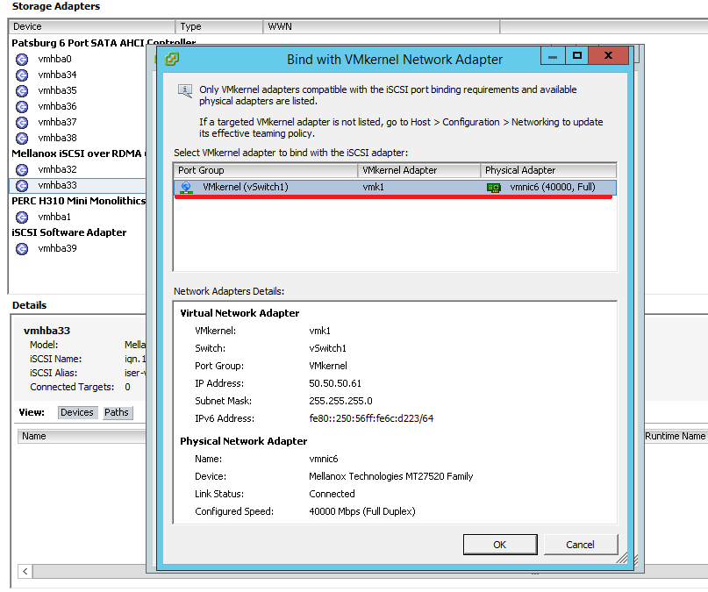The width and height of the screenshot is (708, 592).
Task: Click the vSphere icon in dialog title bar
Action: point(172,60)
